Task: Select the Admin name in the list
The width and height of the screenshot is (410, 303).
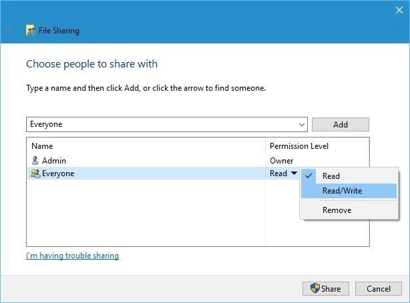Action: (54, 160)
